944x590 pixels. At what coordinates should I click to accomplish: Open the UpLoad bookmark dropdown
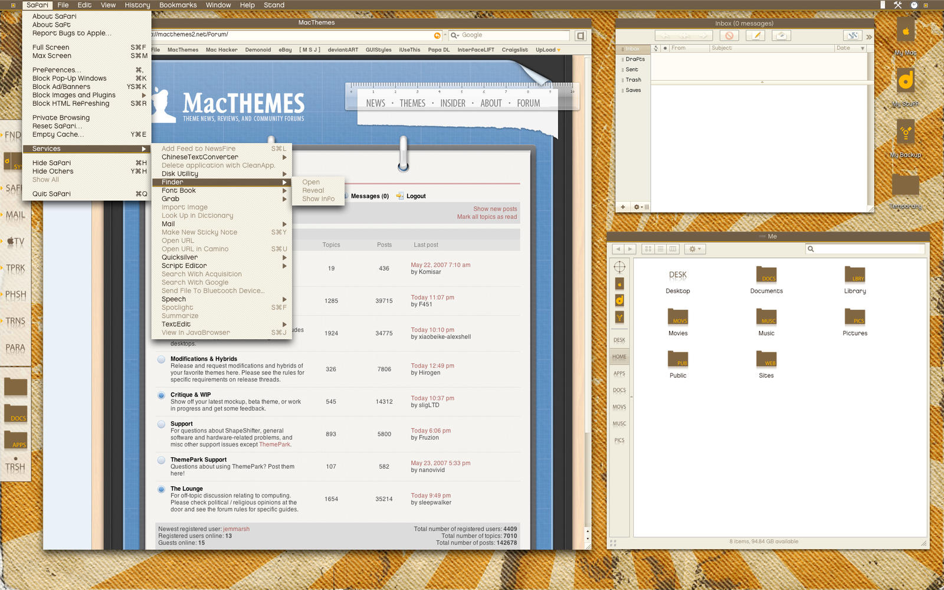pos(548,50)
